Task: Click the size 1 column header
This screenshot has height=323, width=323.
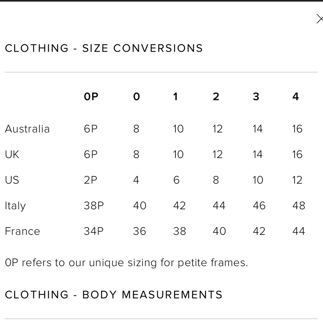Action: click(175, 97)
